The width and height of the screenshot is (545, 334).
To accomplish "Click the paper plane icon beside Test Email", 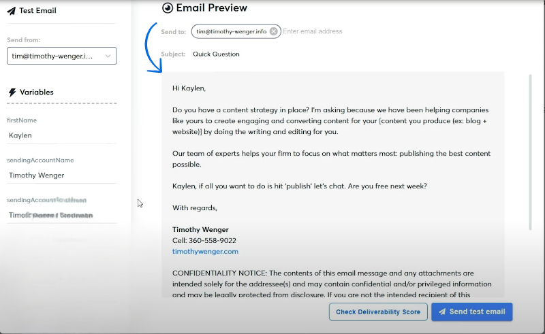I will coord(12,11).
